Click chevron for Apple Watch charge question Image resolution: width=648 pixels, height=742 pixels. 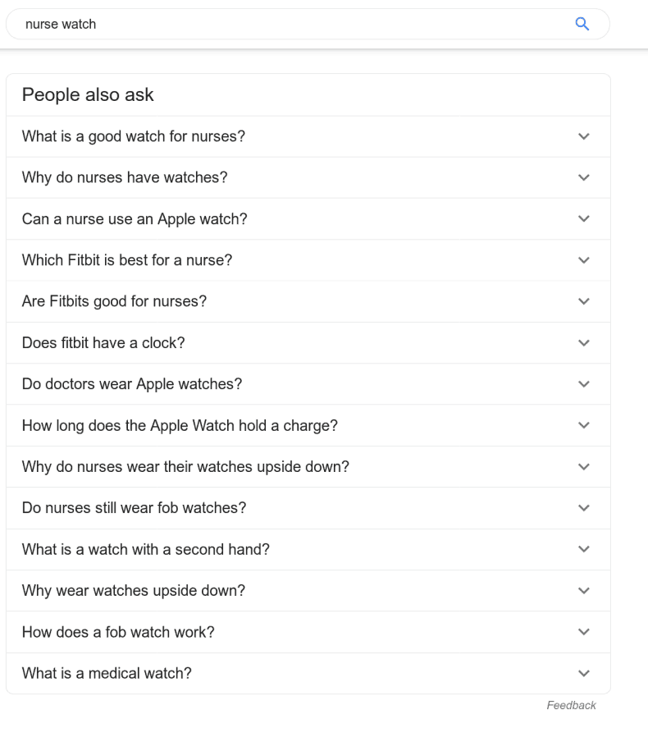click(x=583, y=425)
